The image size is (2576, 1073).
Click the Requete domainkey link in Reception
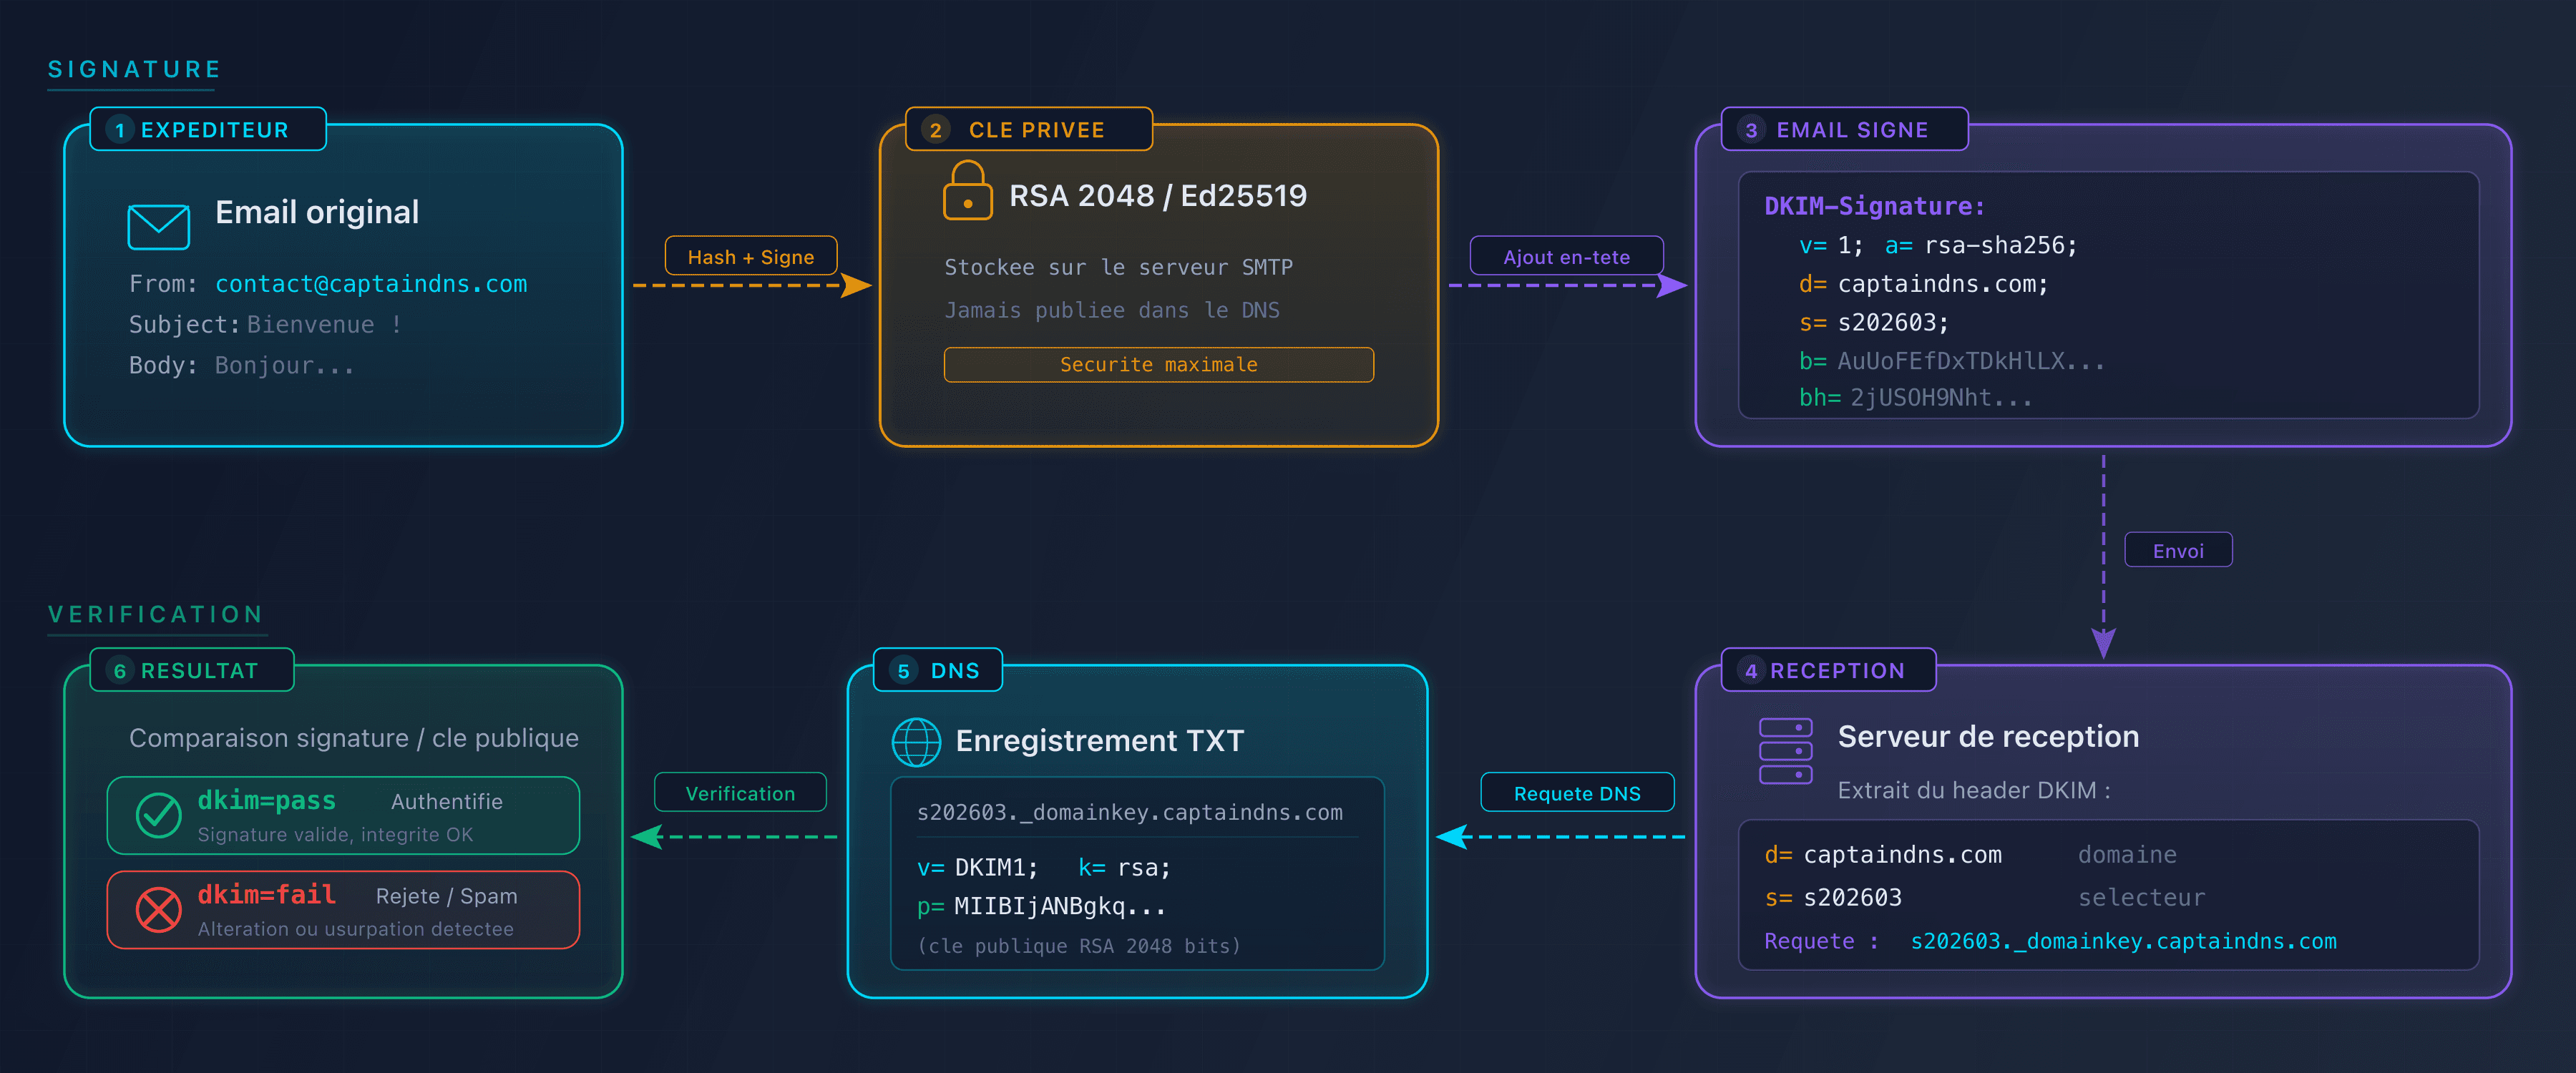click(2122, 941)
